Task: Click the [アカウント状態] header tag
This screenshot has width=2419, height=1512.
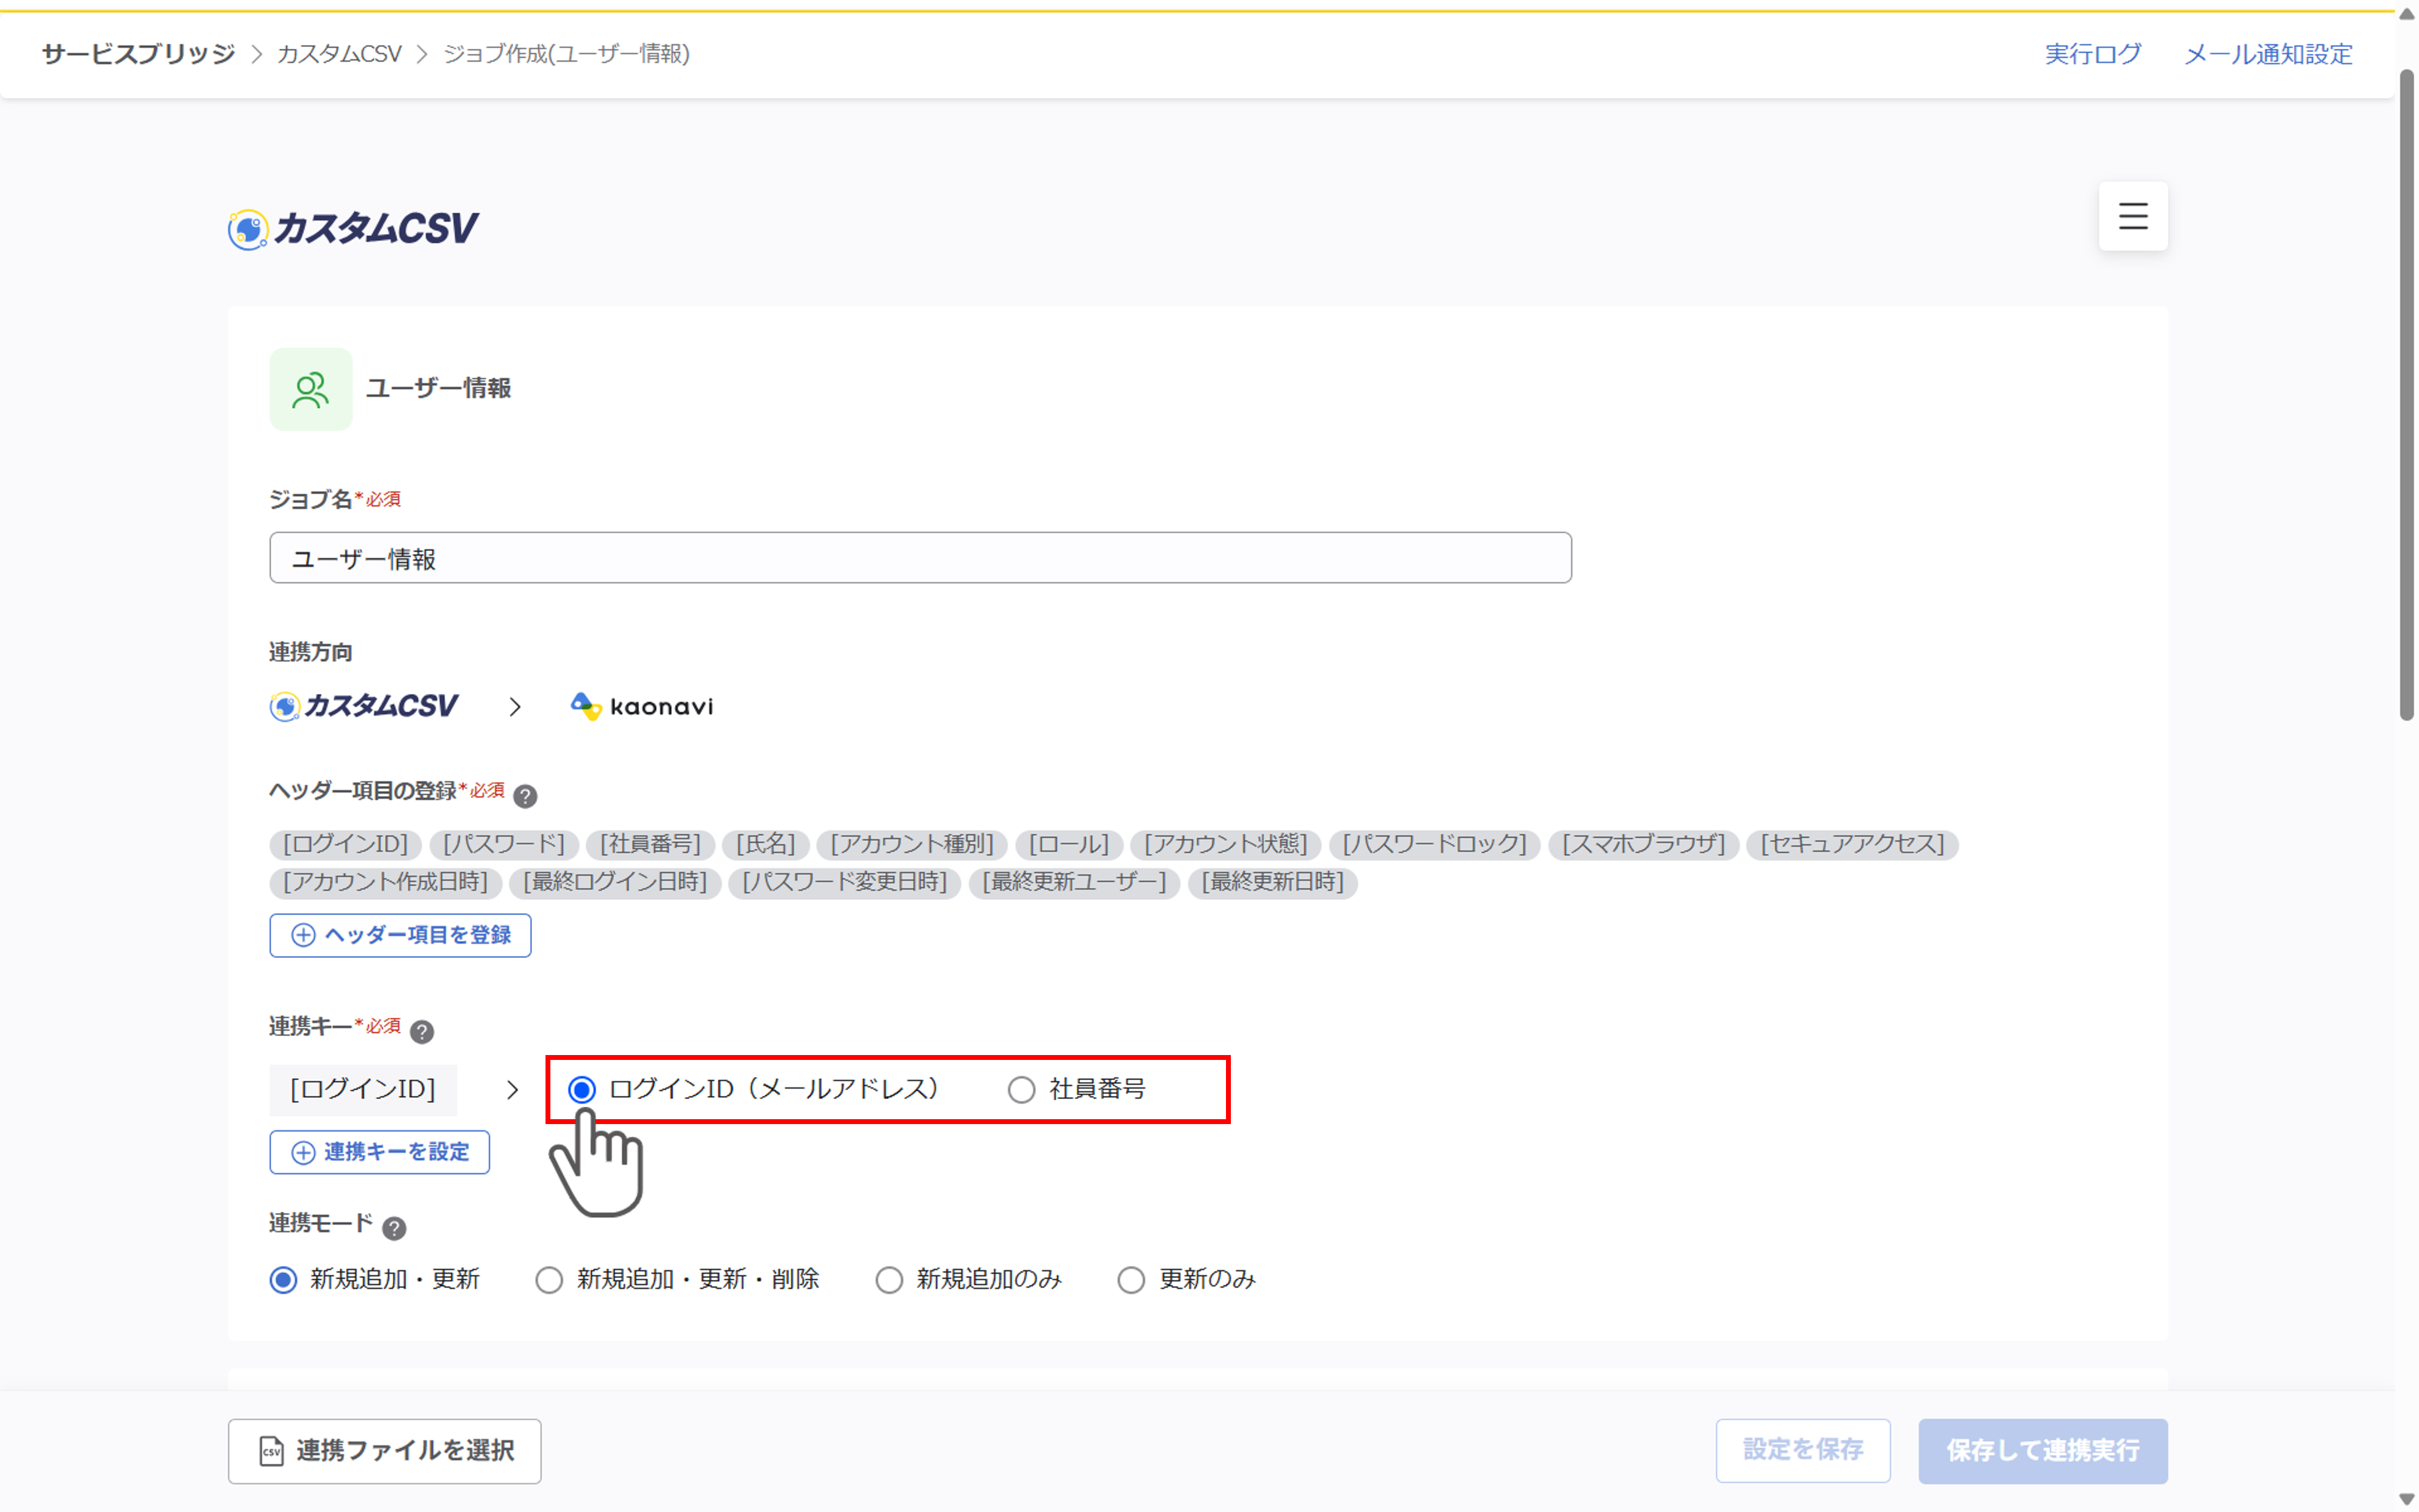Action: (x=1225, y=844)
